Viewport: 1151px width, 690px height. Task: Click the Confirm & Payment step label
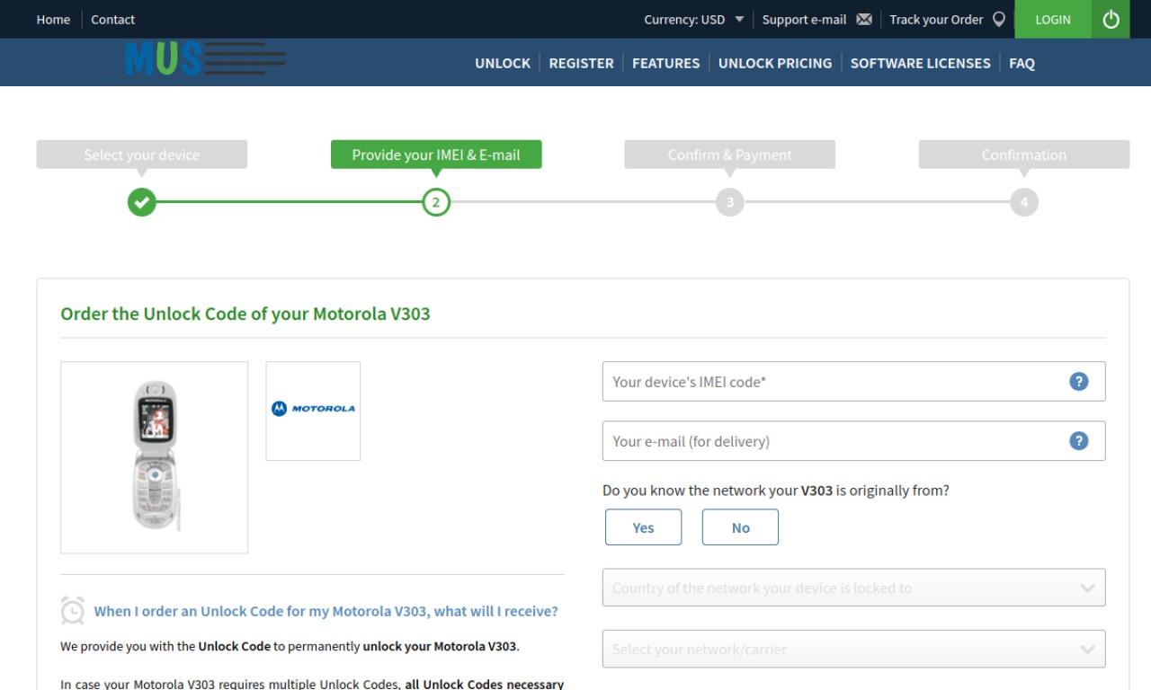[x=730, y=155]
